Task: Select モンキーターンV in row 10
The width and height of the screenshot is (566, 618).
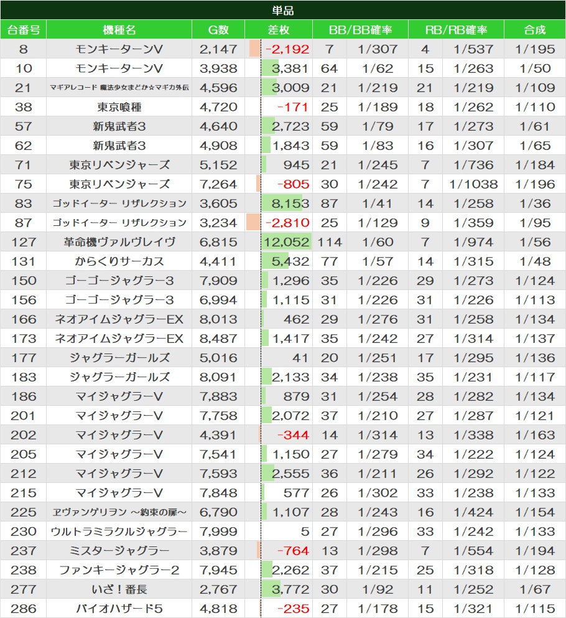Action: (119, 68)
